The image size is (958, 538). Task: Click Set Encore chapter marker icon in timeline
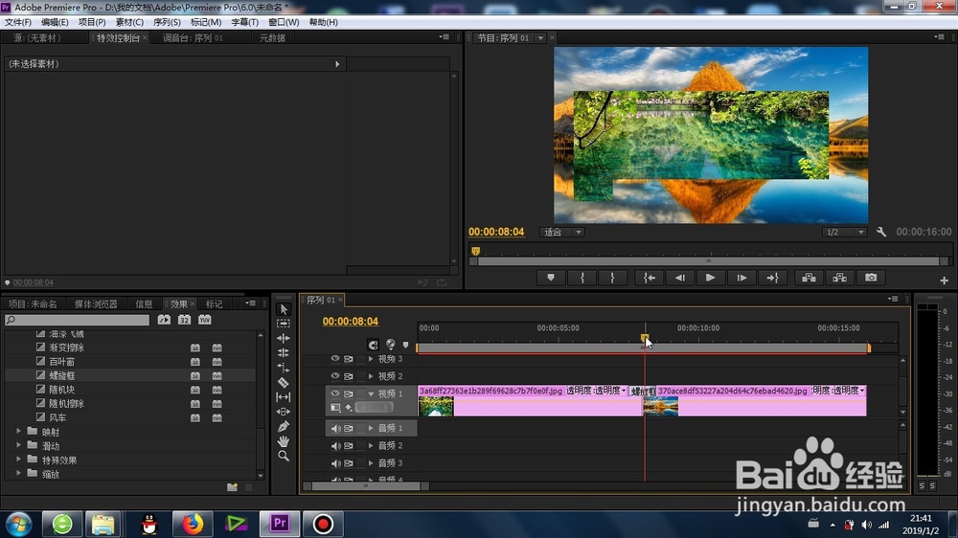click(x=391, y=345)
